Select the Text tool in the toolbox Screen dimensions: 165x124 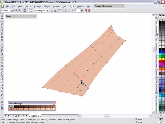pos(2,91)
